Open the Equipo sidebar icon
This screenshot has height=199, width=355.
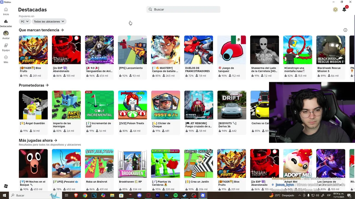point(6,45)
